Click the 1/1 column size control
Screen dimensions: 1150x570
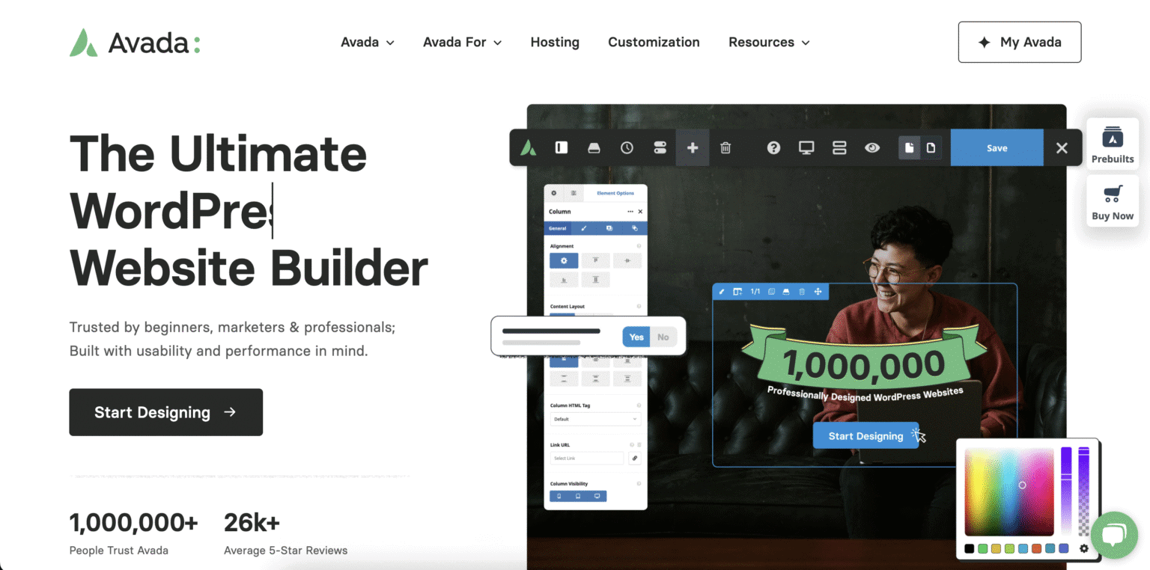pyautogui.click(x=755, y=292)
